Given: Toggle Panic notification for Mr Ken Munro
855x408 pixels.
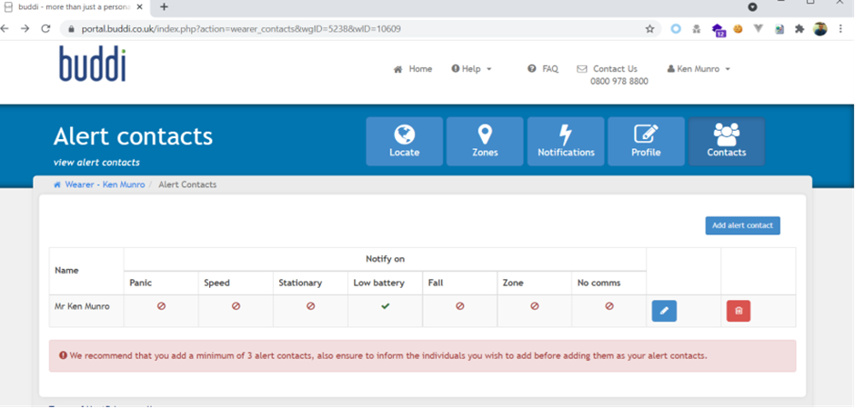Looking at the screenshot, I should click(161, 306).
